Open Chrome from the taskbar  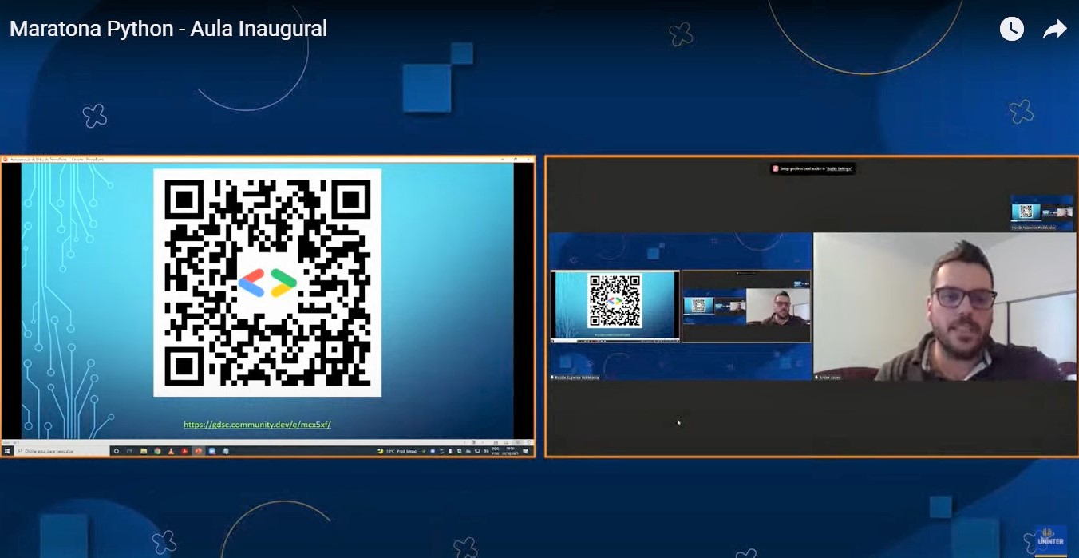tap(157, 451)
